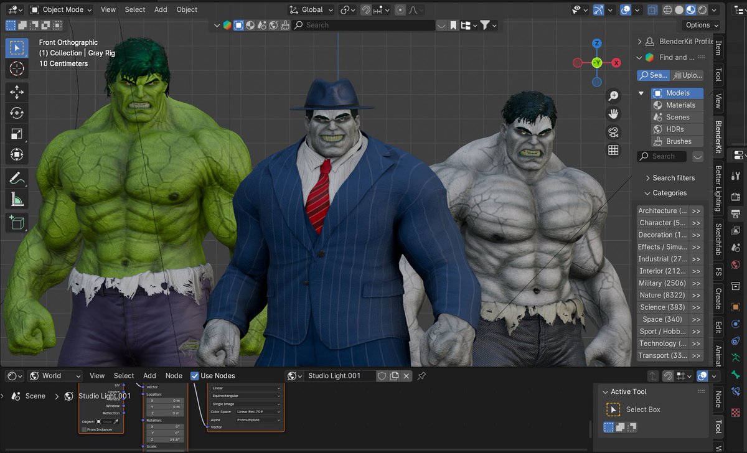Click the viewport zoom magnifier icon
This screenshot has width=747, height=453.
pos(613,96)
